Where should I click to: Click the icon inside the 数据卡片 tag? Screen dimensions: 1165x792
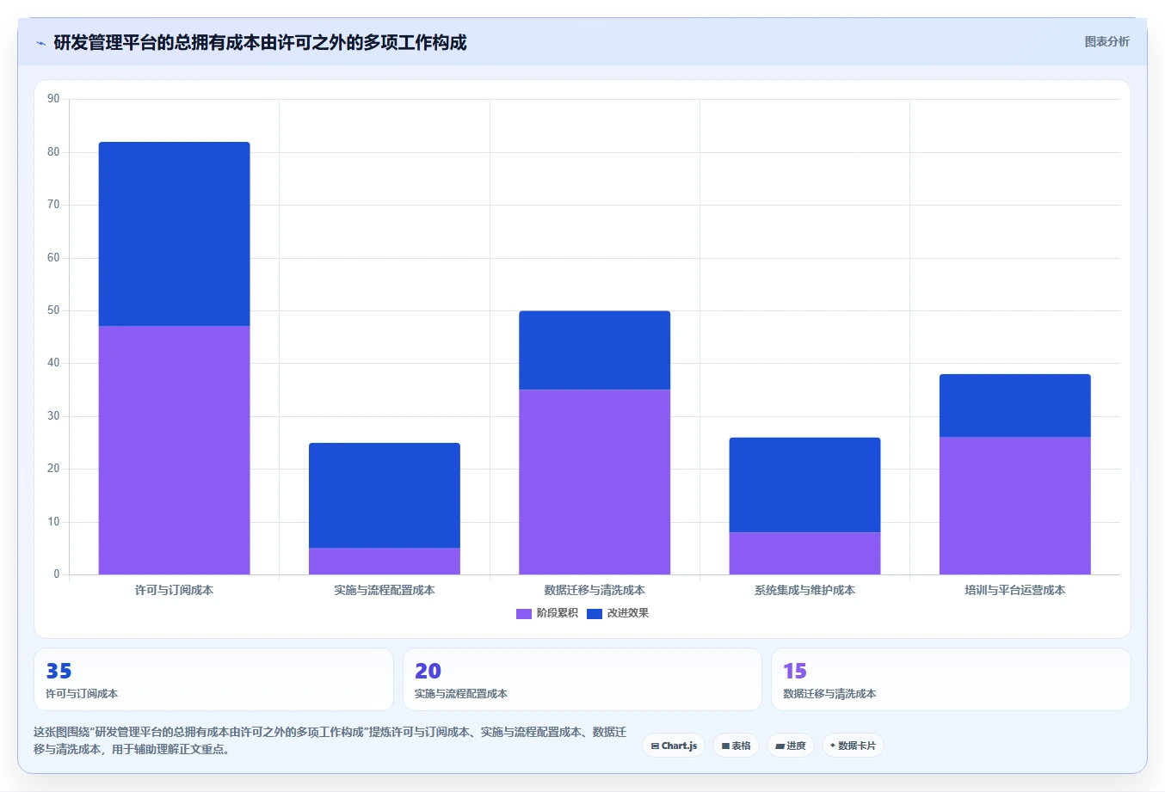tap(833, 746)
